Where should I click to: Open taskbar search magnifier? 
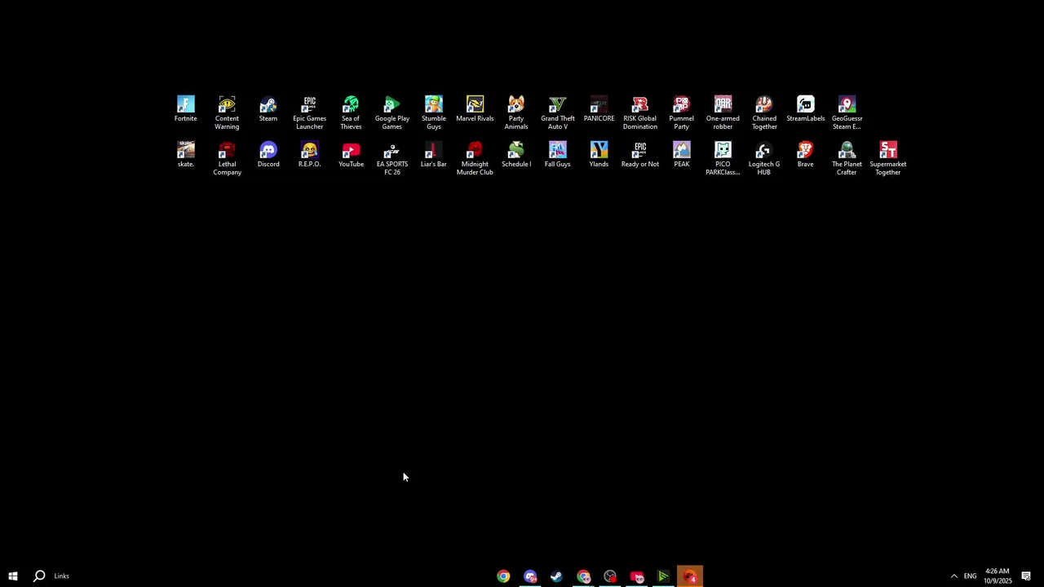[38, 576]
